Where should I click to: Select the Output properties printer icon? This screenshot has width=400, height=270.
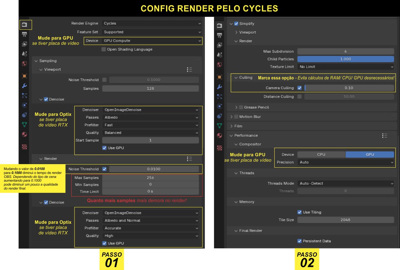[x=24, y=34]
